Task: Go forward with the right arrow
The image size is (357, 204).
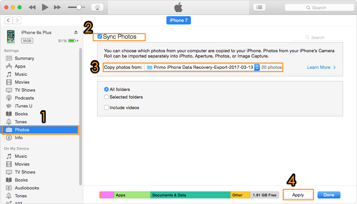Action: (17, 20)
